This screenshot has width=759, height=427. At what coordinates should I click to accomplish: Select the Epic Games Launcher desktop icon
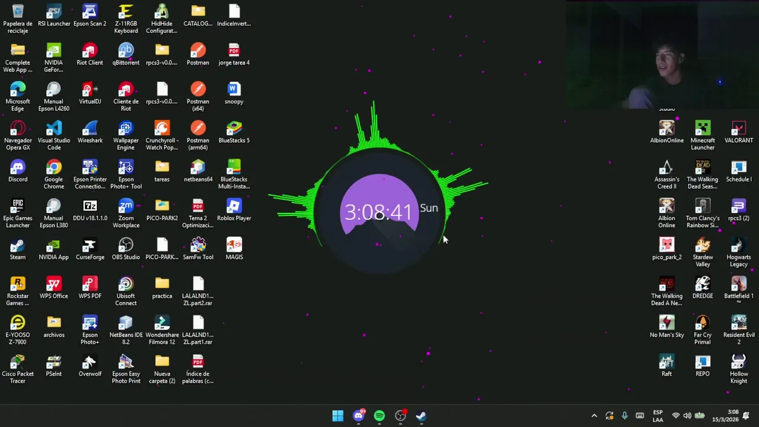pyautogui.click(x=18, y=213)
